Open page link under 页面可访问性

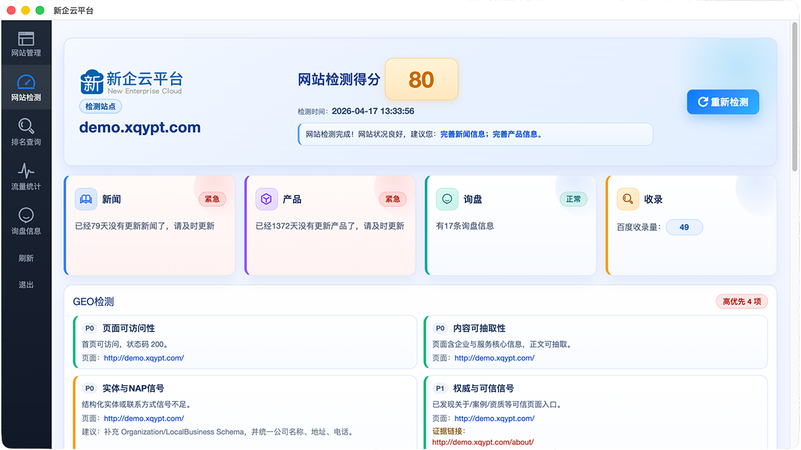(x=144, y=358)
